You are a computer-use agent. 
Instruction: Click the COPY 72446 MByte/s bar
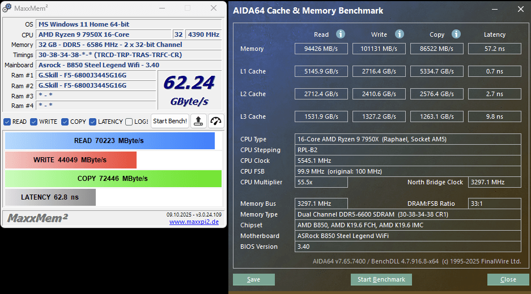pos(113,179)
